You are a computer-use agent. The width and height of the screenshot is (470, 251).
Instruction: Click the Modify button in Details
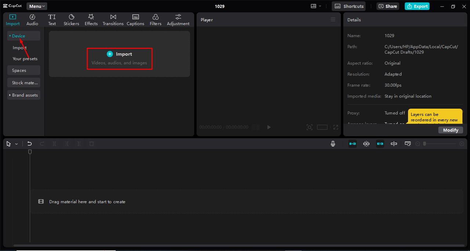[x=451, y=130]
